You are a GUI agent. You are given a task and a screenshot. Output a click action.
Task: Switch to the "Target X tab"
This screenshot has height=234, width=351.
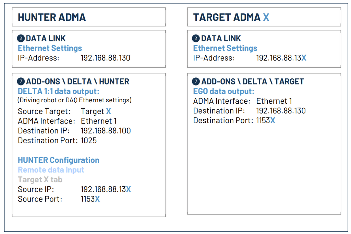(40, 180)
